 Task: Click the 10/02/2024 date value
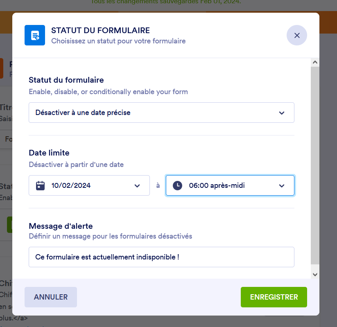(71, 185)
